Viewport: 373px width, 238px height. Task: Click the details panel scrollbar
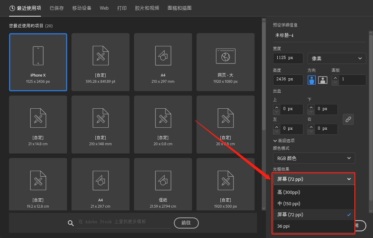[x=371, y=119]
